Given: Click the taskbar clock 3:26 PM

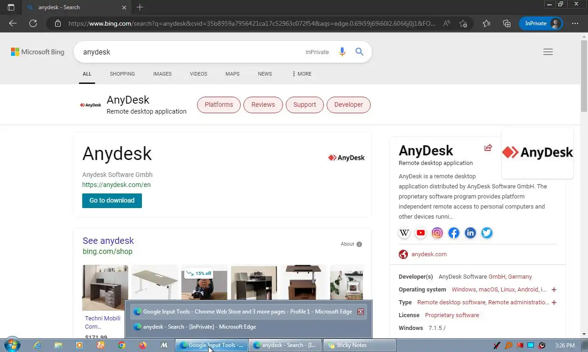Looking at the screenshot, I should point(565,345).
